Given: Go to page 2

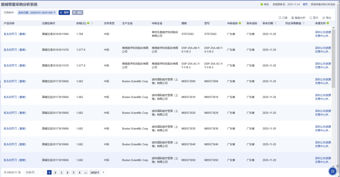Looking at the screenshot, I should [55, 173].
